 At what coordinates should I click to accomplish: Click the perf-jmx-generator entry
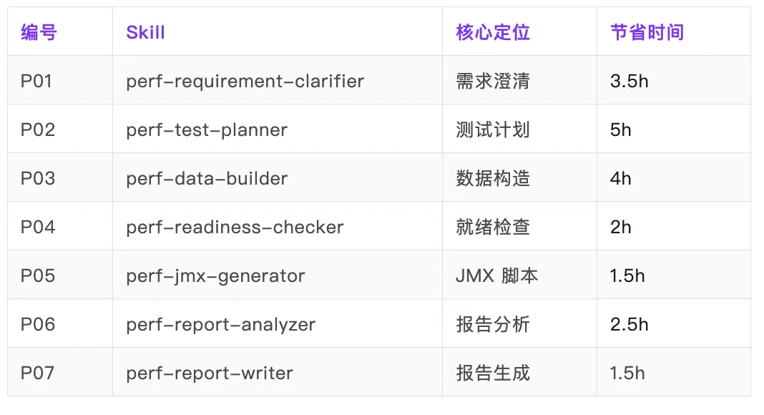point(215,276)
